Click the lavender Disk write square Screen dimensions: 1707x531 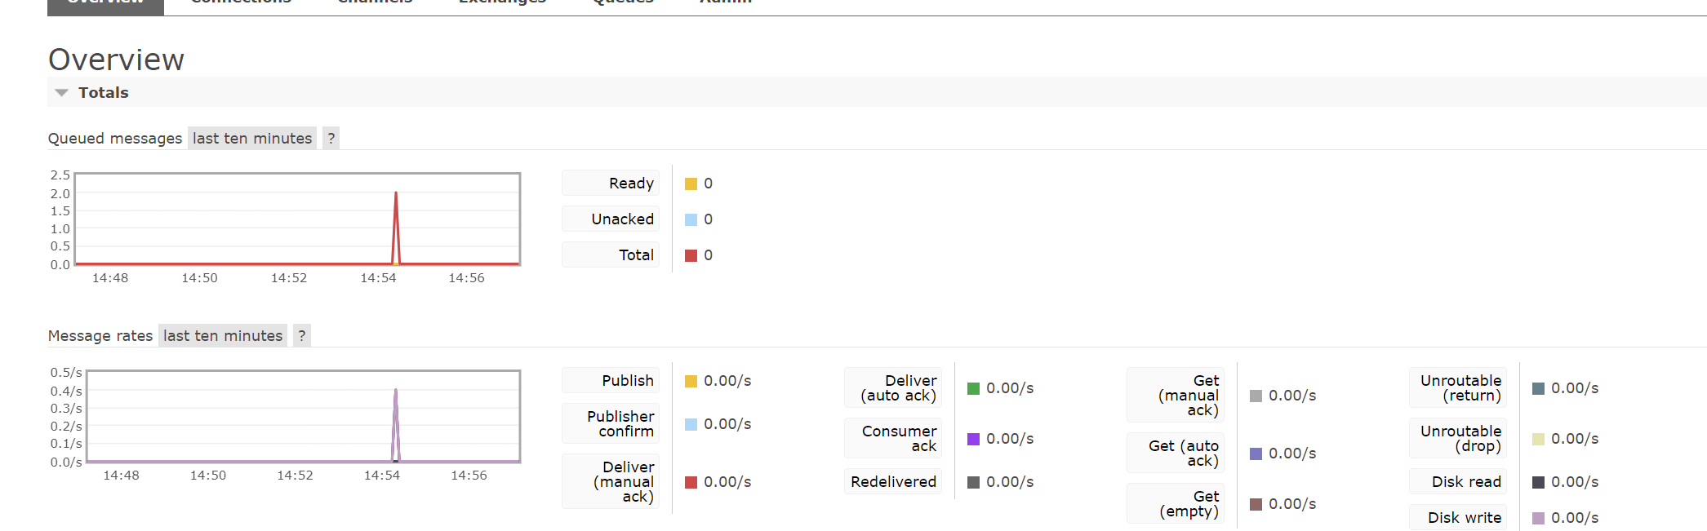[1538, 518]
